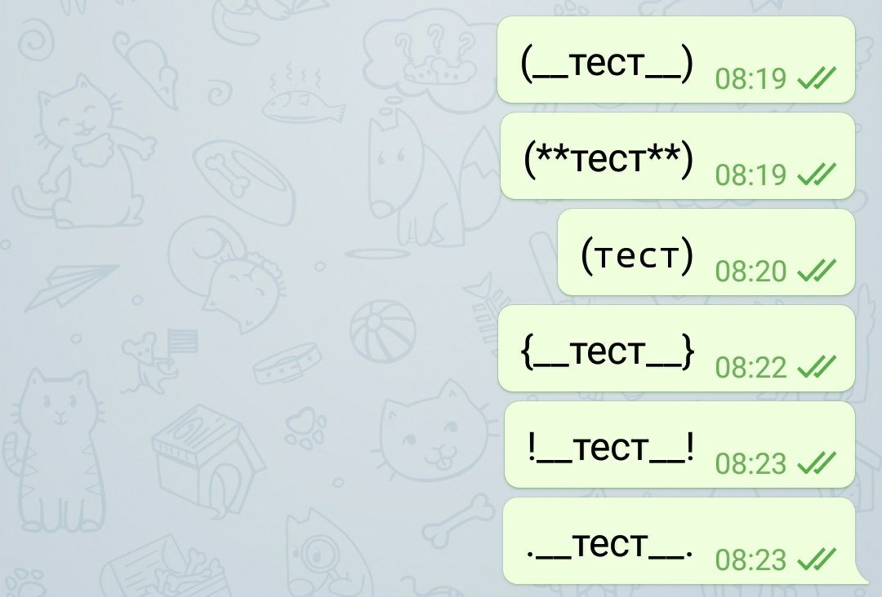
Task: Click the double-check icon on the (__тест__) message
Action: tap(817, 78)
